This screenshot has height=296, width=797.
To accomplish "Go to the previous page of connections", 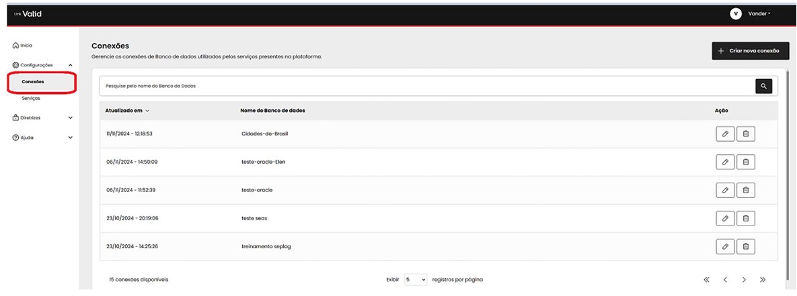I will point(725,279).
